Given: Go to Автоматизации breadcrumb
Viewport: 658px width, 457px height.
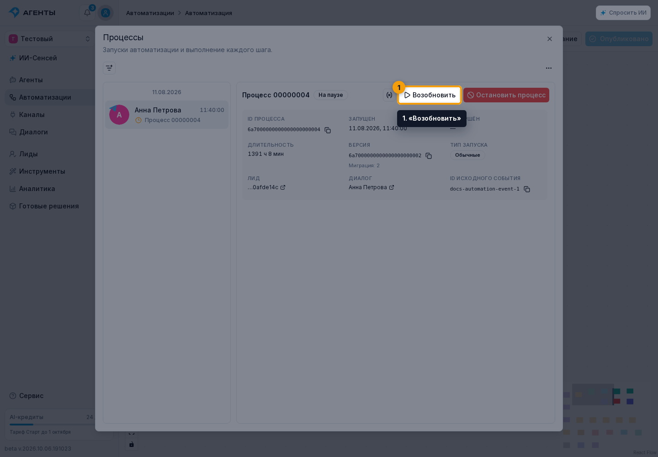Looking at the screenshot, I should (x=150, y=13).
